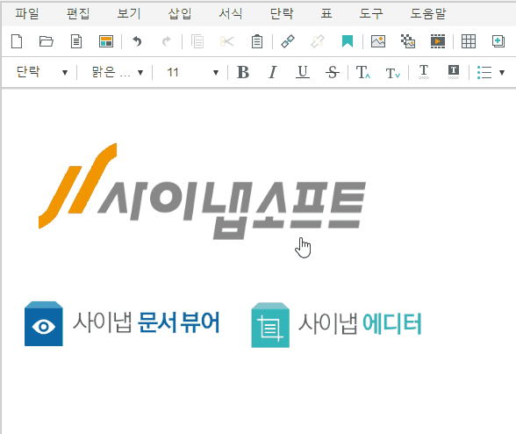Screen dimensions: 516x434
Task: Insert a table with the grid icon
Action: (x=469, y=41)
